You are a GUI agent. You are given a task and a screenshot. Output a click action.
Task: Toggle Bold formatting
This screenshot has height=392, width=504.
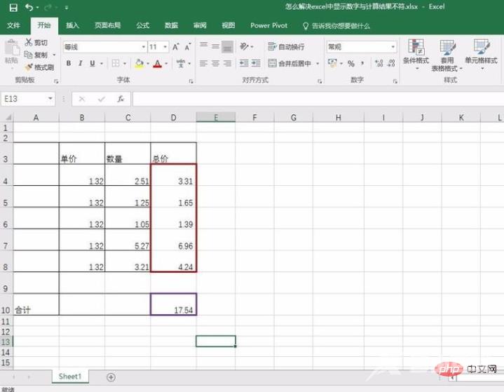pyautogui.click(x=69, y=64)
